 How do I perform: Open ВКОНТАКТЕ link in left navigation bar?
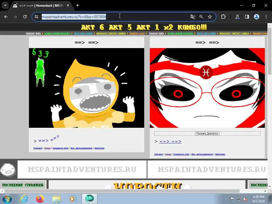102,33
